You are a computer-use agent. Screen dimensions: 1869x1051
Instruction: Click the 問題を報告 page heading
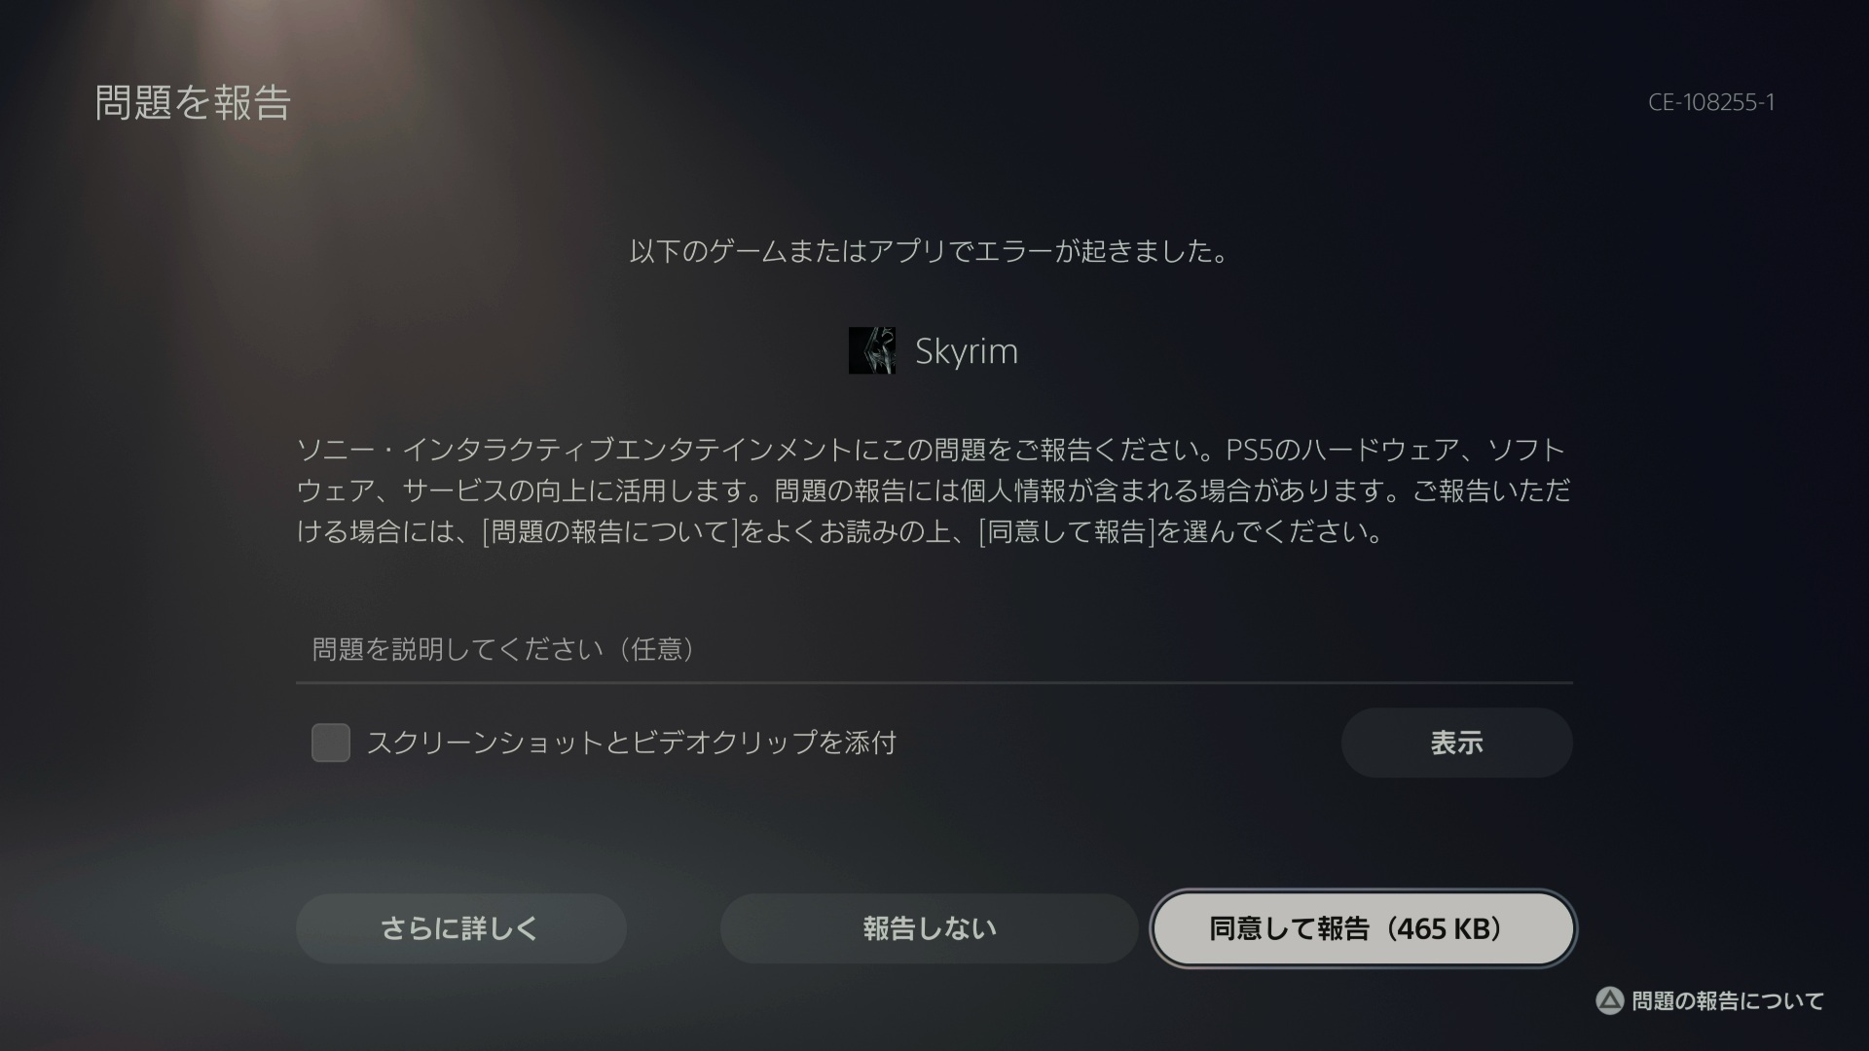193,102
